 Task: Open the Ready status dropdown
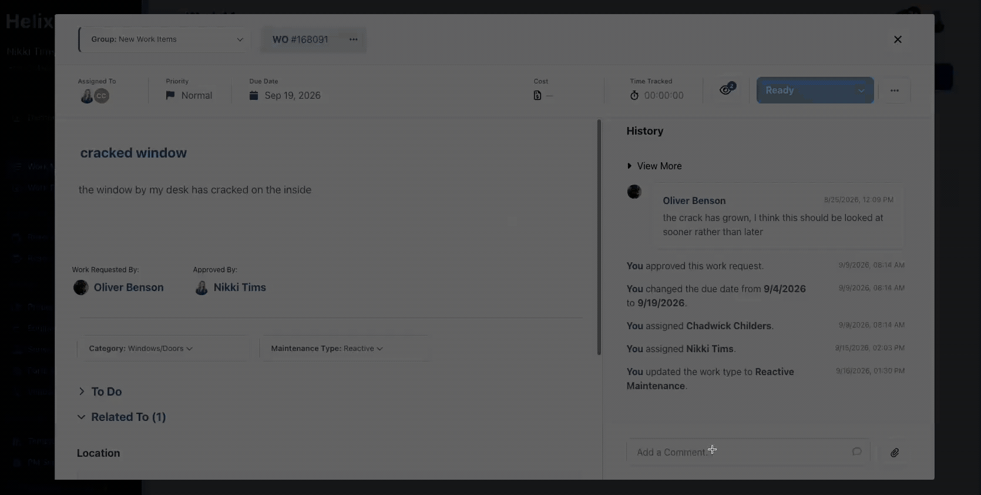[x=815, y=91]
